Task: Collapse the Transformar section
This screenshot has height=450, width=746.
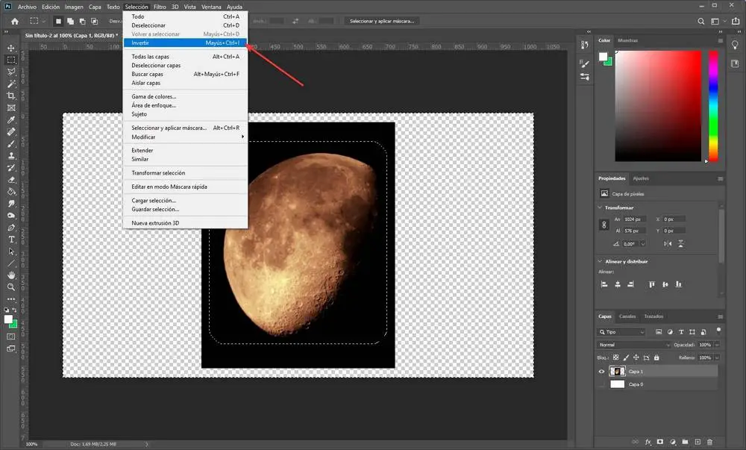Action: pos(601,207)
